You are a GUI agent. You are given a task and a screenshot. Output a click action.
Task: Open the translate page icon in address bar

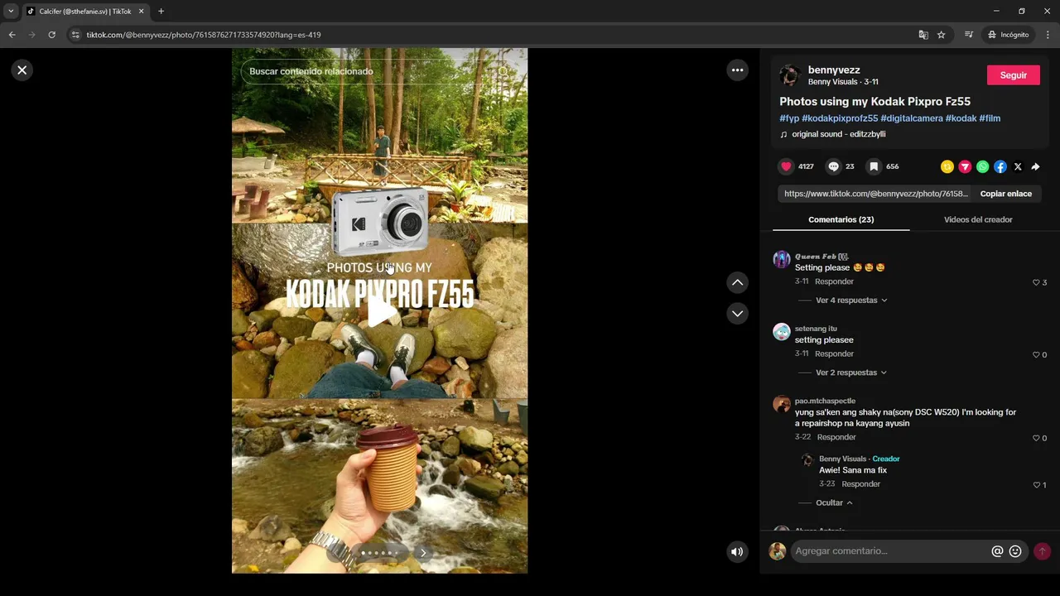pos(923,35)
